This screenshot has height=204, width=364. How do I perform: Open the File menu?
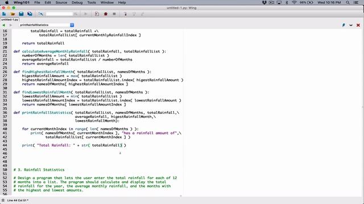(x=37, y=2)
